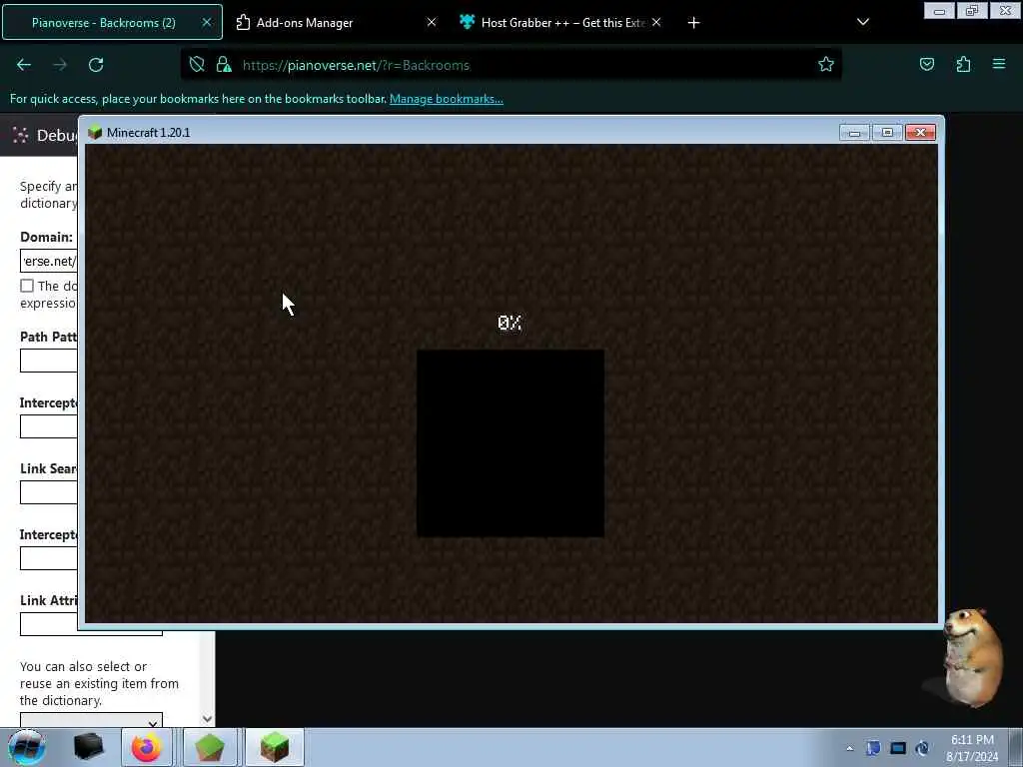
Task: Switch to Host Grabber ++ tab
Action: coord(561,22)
